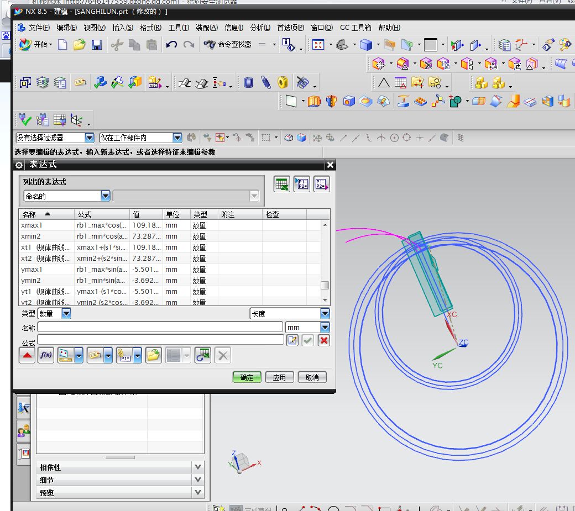
Task: Open the 编辑(E) menu
Action: point(67,28)
